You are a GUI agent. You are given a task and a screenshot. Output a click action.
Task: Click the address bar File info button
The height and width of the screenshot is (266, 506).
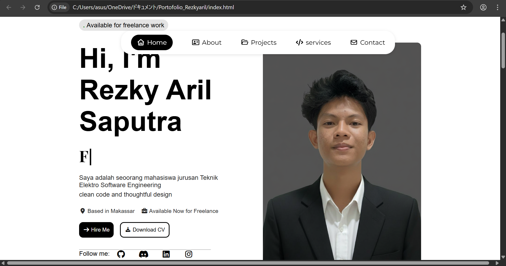pos(59,7)
